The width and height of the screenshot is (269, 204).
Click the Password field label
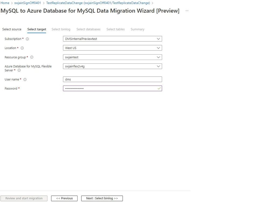pos(11,88)
